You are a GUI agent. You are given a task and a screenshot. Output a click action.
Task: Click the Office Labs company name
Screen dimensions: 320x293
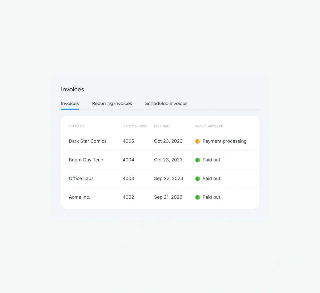tap(81, 178)
